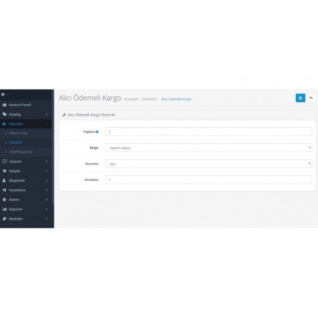Toggle the sidebar hamburger menu icon

(x=3, y=94)
